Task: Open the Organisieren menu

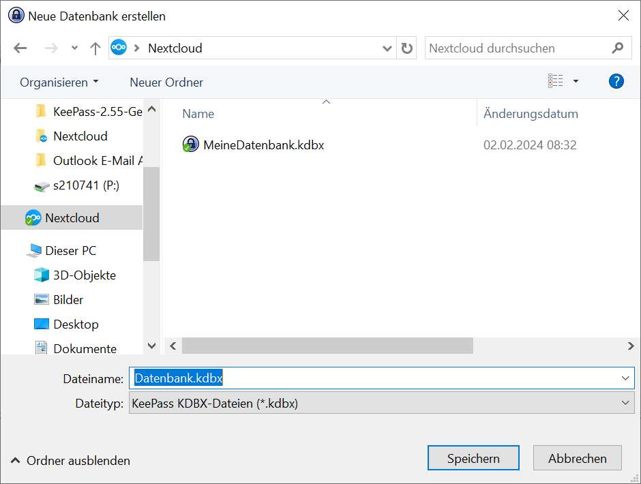Action: pos(59,82)
